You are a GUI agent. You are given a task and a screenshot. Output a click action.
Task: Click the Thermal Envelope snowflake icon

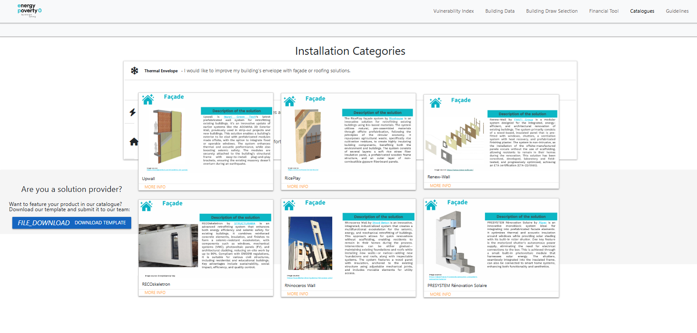(x=135, y=71)
